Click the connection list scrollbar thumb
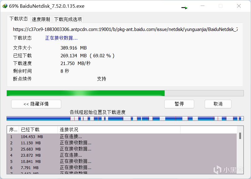Image resolution: width=251 pixels, height=179 pixels. coord(240,136)
